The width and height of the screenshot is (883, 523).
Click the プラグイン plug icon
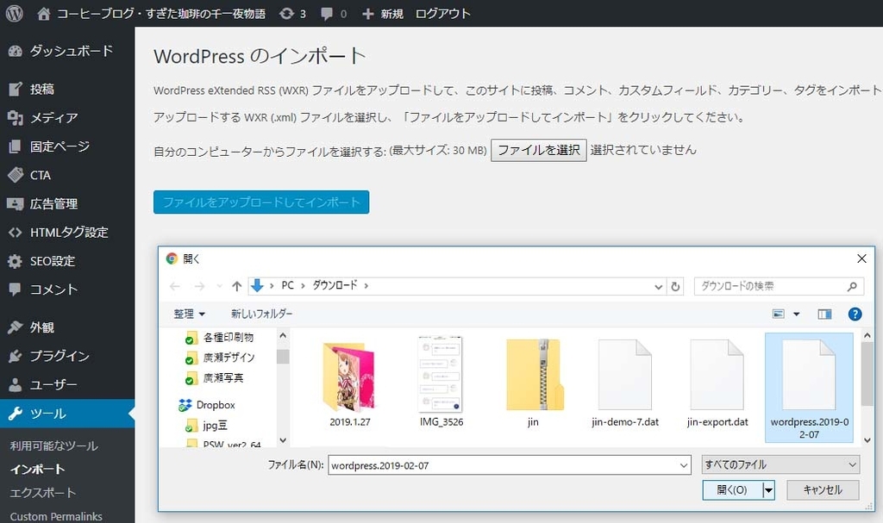coord(16,356)
